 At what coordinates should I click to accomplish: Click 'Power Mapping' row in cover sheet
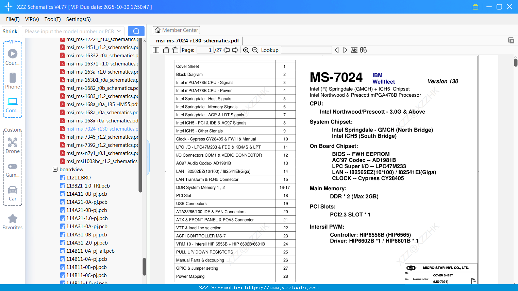tap(235, 276)
